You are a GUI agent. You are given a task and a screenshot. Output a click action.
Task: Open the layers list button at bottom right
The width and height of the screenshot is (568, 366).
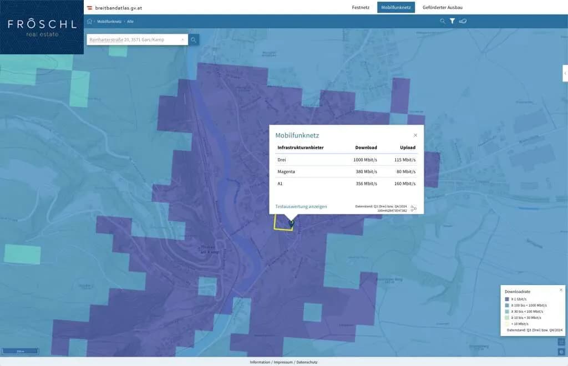(561, 342)
